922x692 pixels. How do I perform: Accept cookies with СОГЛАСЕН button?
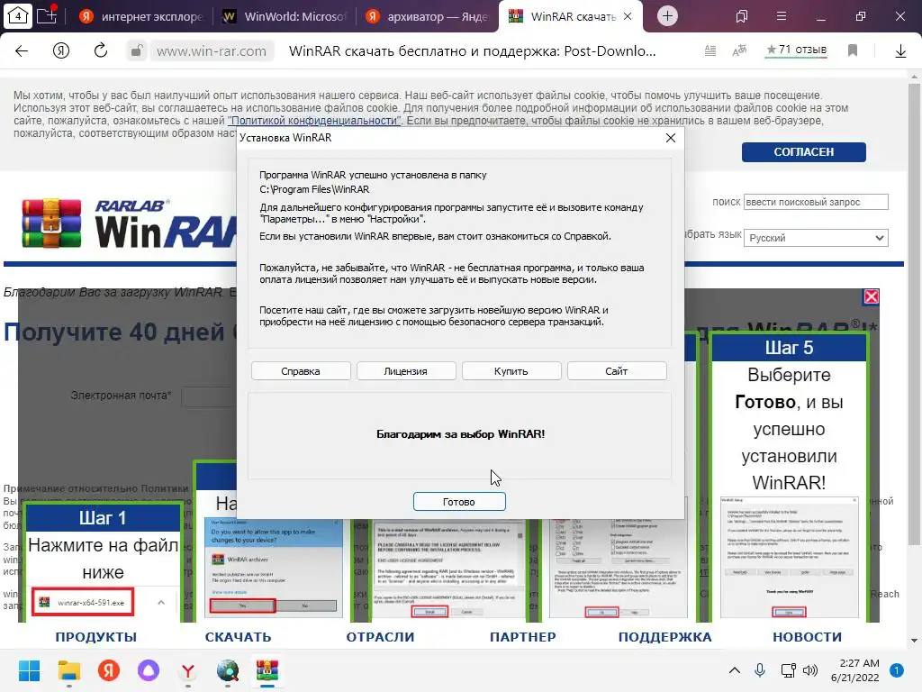(803, 151)
